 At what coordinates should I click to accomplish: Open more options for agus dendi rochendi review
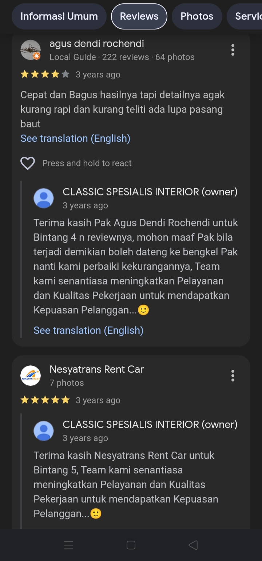click(x=233, y=50)
